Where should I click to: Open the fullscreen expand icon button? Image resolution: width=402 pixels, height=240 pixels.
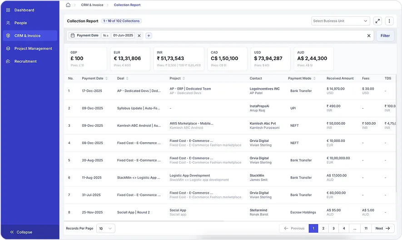(x=377, y=21)
